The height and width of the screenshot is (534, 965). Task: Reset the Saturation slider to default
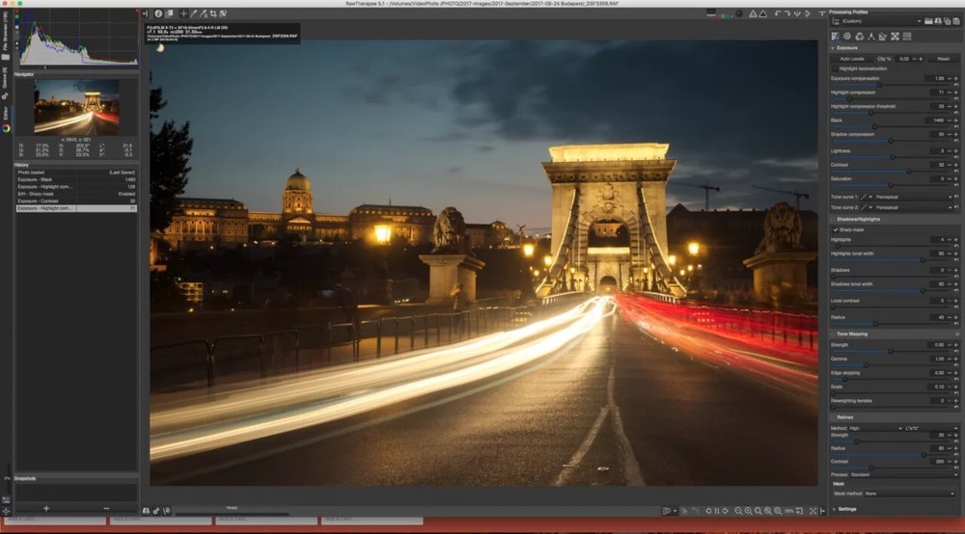(x=955, y=185)
